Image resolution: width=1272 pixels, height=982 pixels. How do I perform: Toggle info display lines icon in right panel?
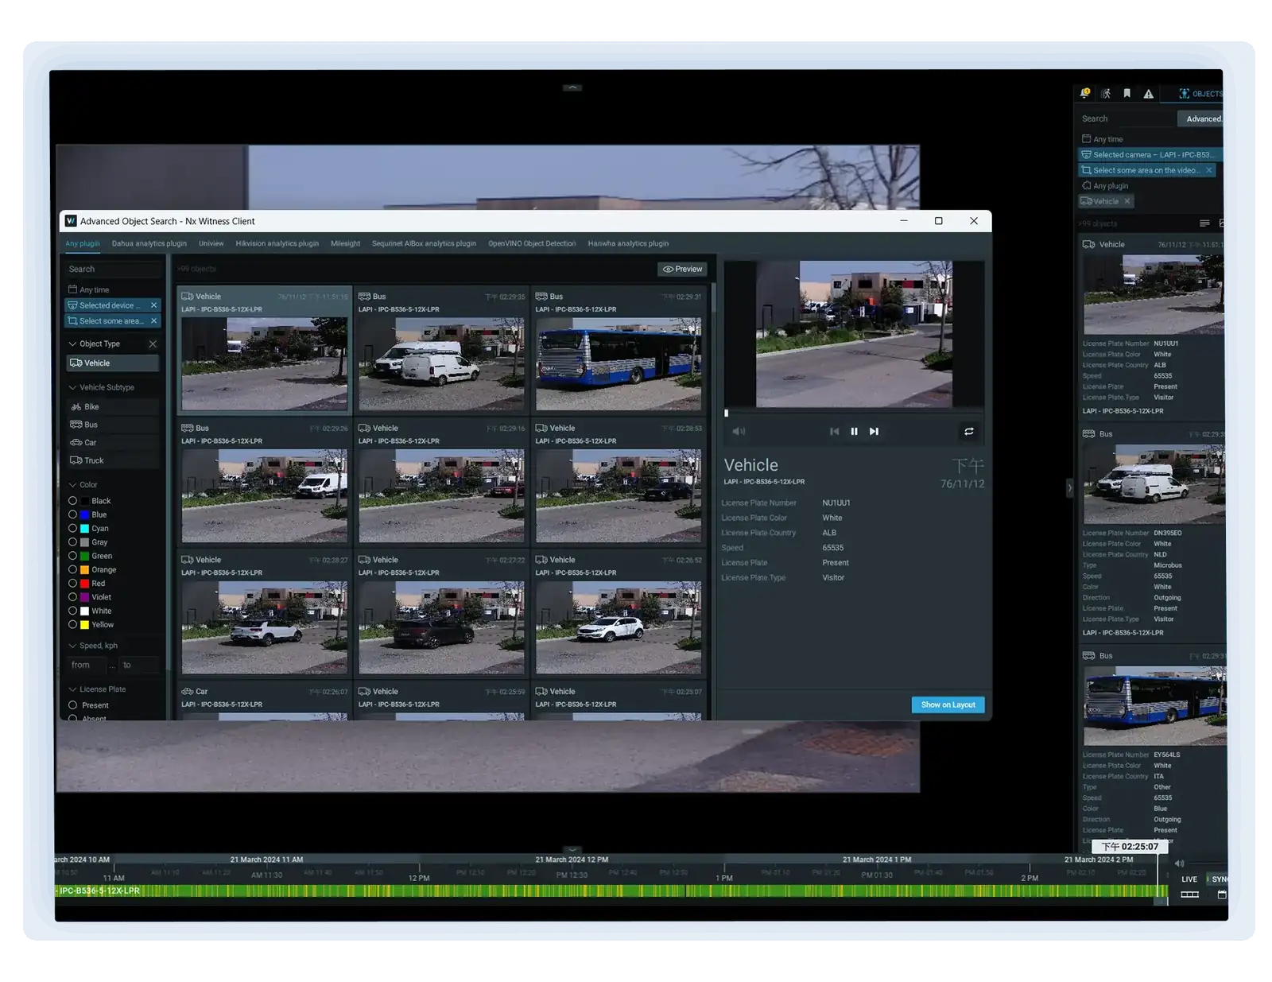tap(1204, 223)
